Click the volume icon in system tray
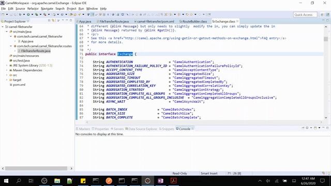Image resolution: width=331 pixels, height=186 pixels. 268,181
